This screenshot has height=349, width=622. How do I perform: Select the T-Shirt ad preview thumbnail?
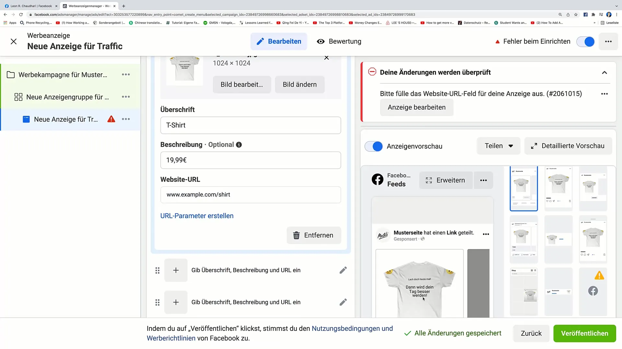(523, 188)
